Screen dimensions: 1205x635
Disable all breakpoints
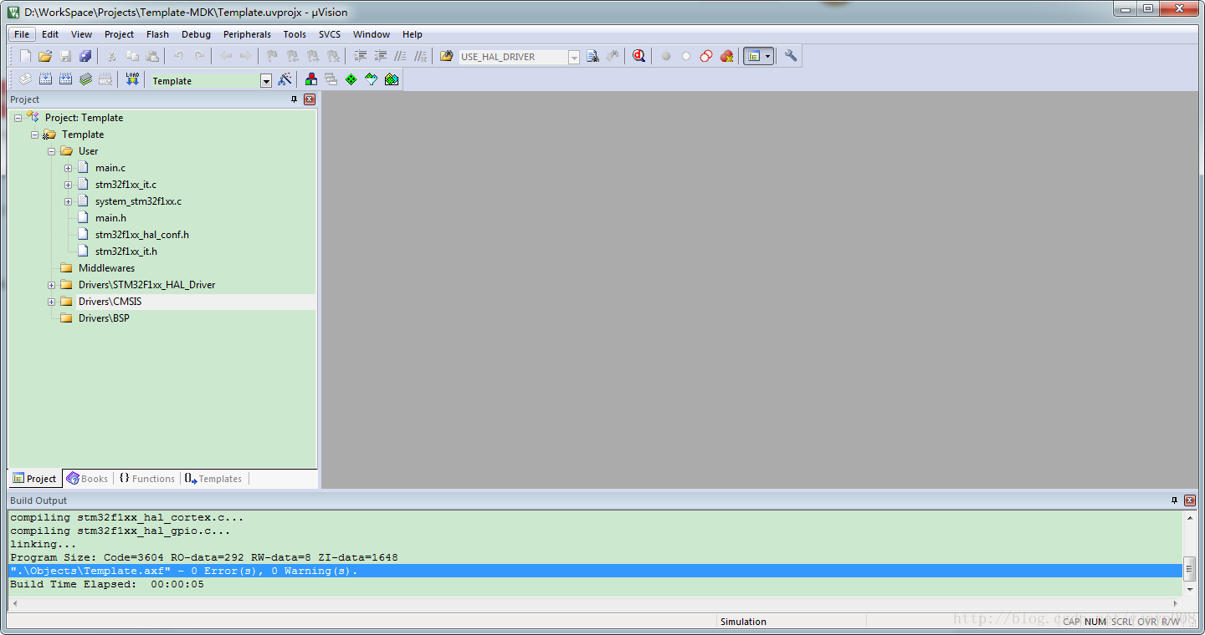(706, 56)
